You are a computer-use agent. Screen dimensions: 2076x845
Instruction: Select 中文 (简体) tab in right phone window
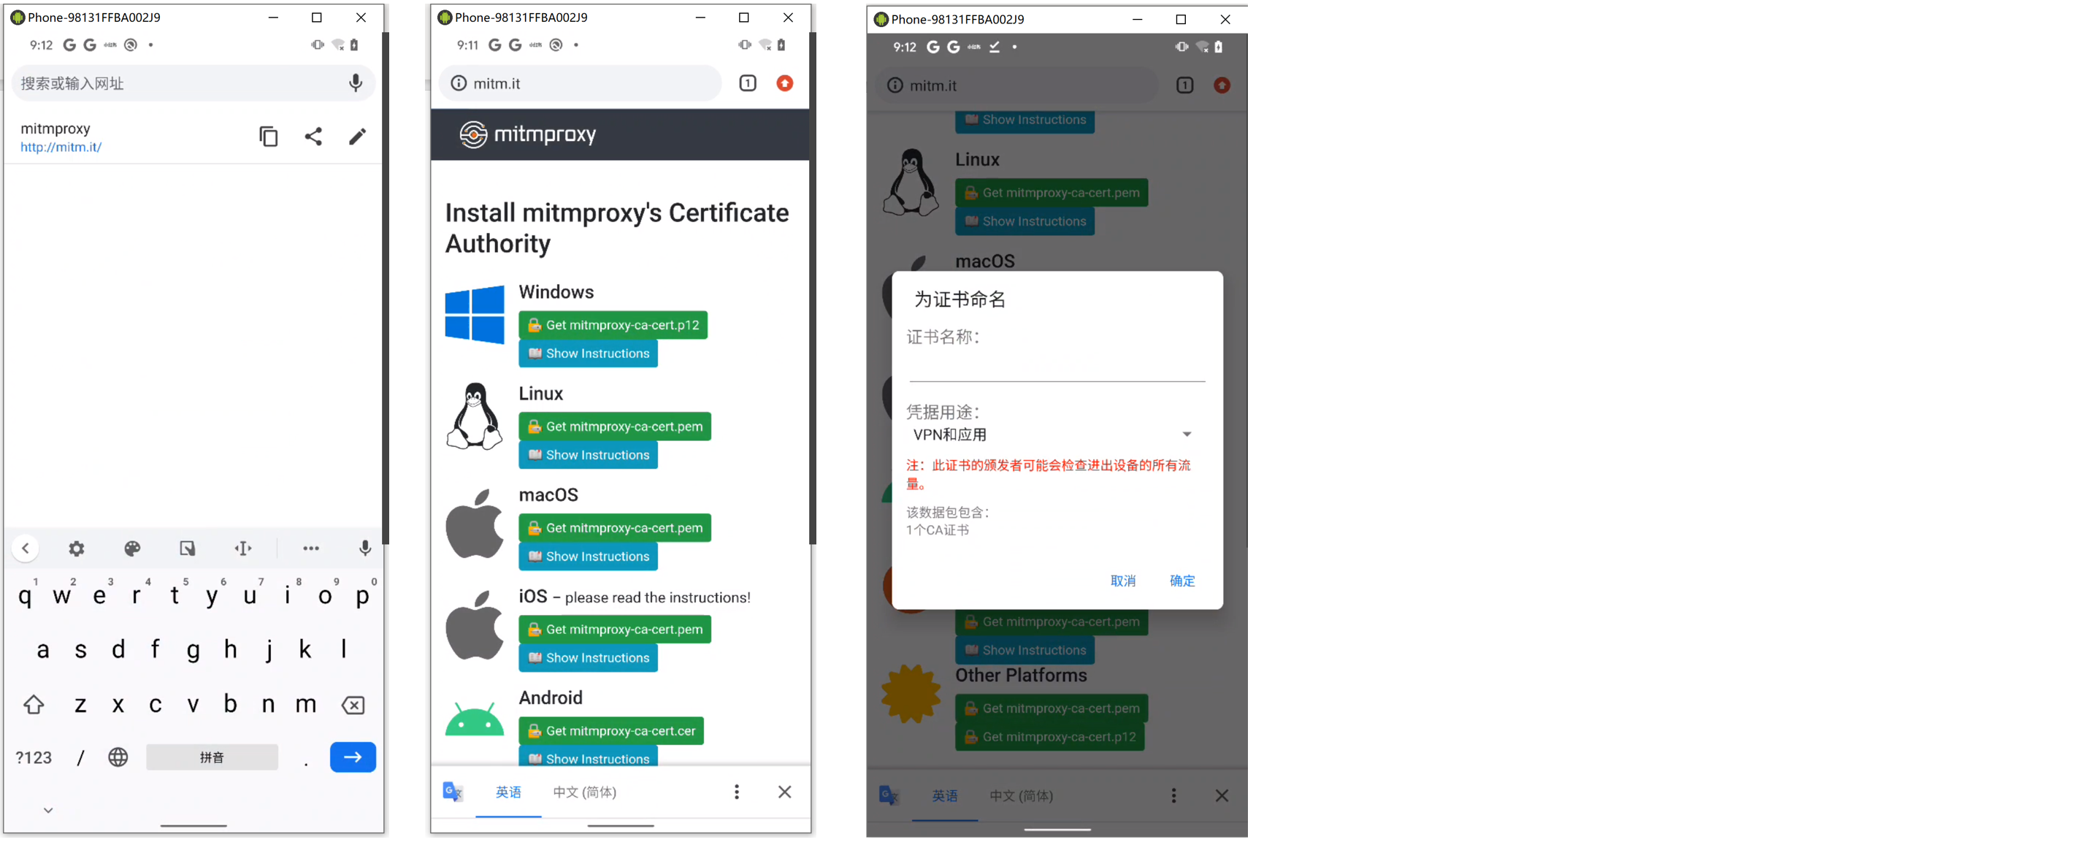[x=1022, y=797]
